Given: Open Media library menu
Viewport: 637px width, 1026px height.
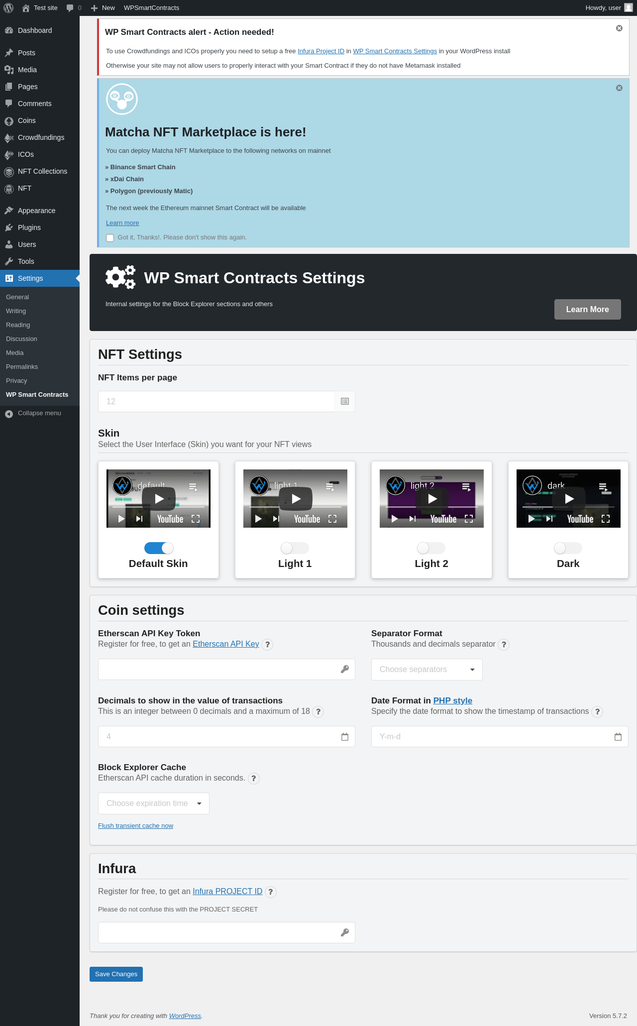Looking at the screenshot, I should coord(40,70).
